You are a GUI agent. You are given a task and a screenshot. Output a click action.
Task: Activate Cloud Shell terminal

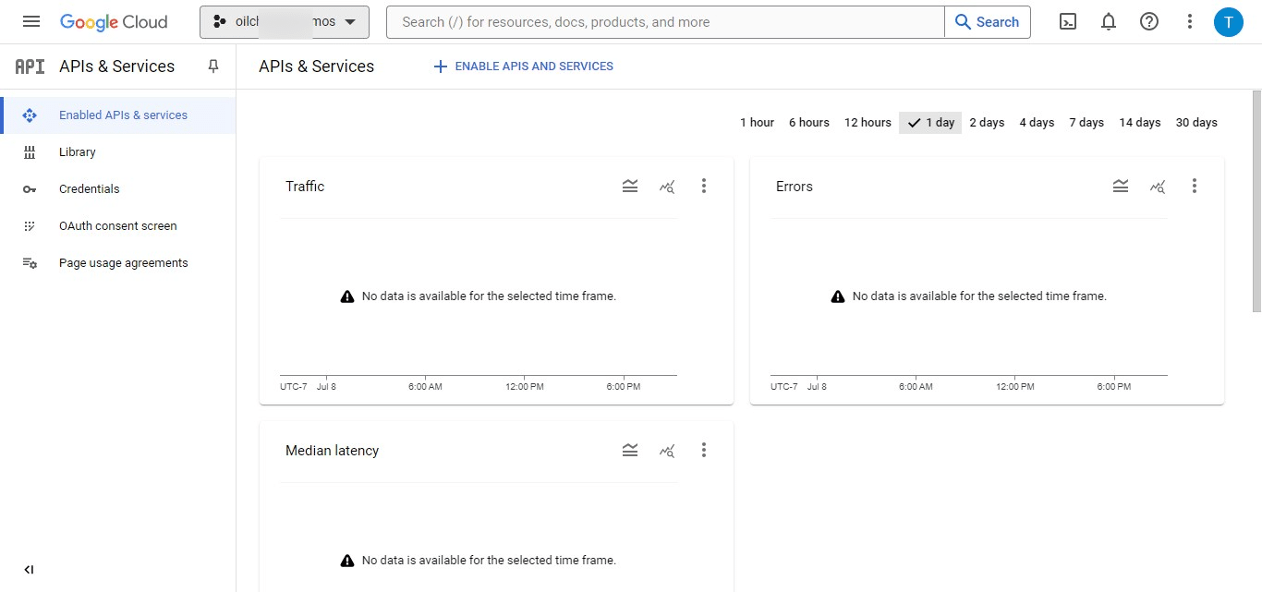click(x=1068, y=20)
